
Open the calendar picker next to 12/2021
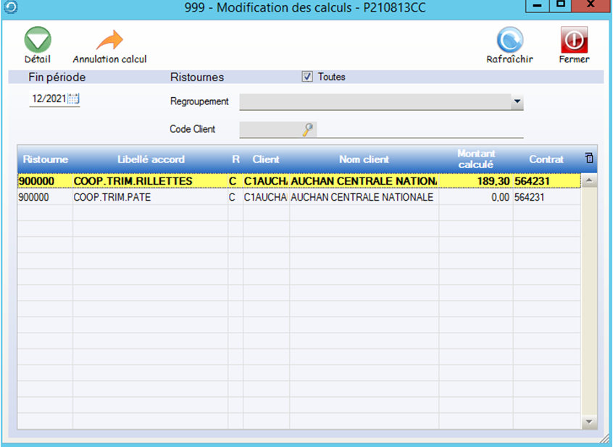coord(73,99)
